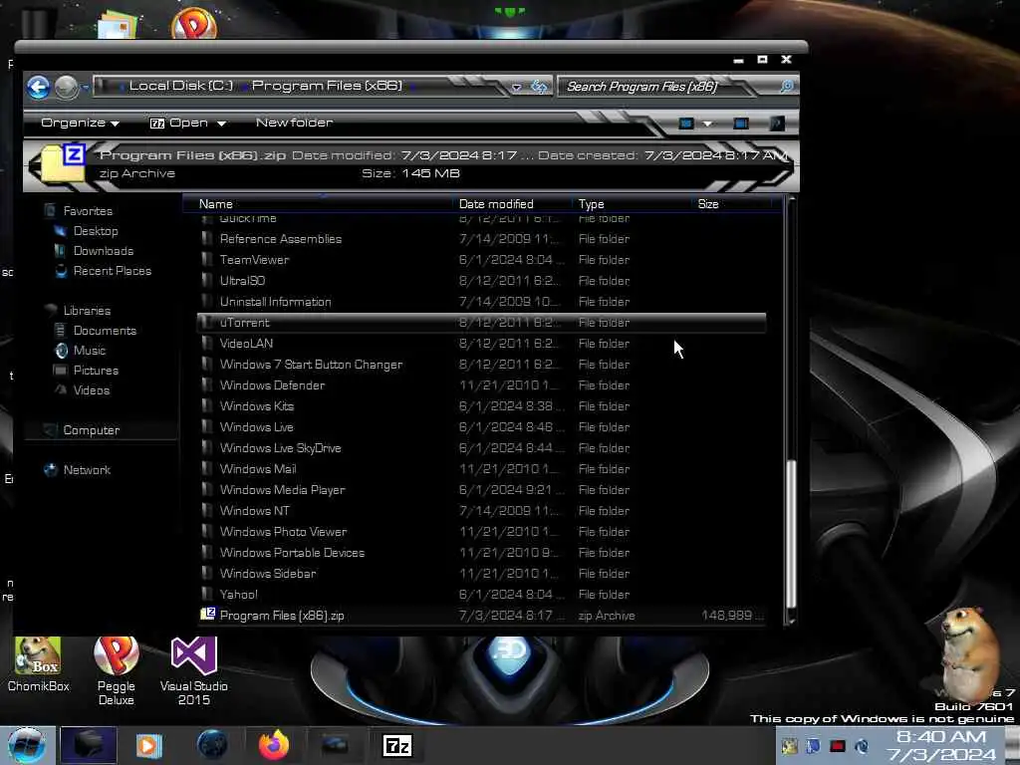The image size is (1020, 765).
Task: Select the Windows Live SkyDrive folder
Action: tap(481, 447)
